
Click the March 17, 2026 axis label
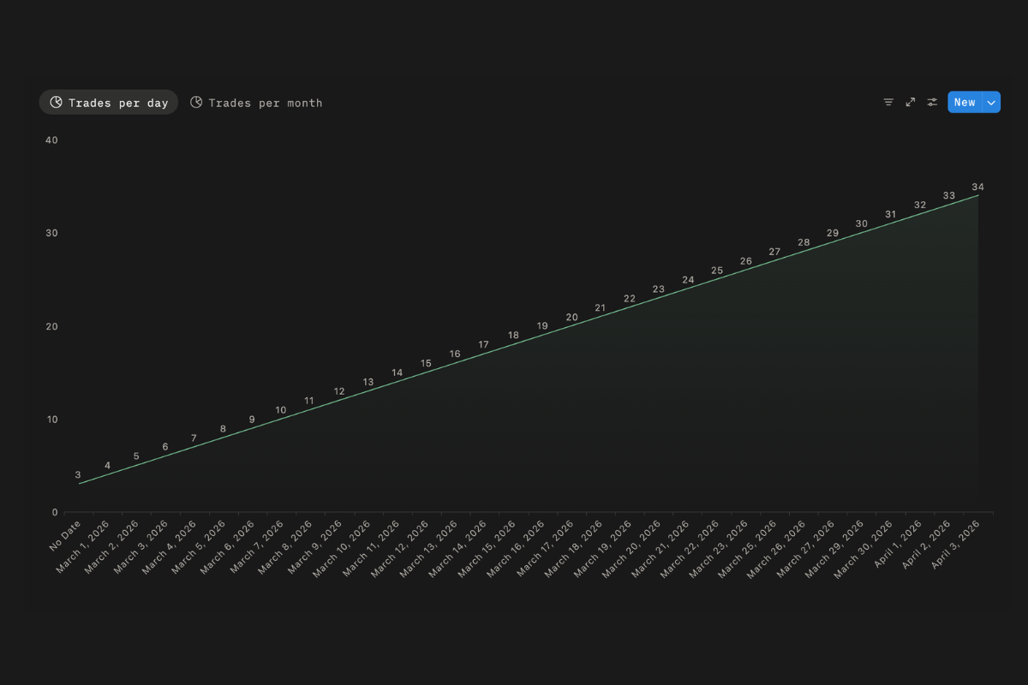coord(546,549)
